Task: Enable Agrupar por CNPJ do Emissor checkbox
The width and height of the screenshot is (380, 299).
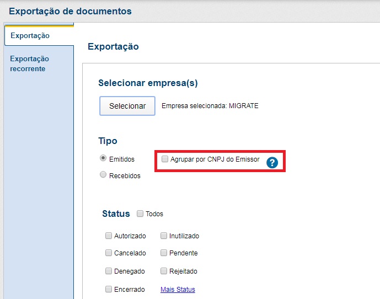Action: [x=165, y=159]
